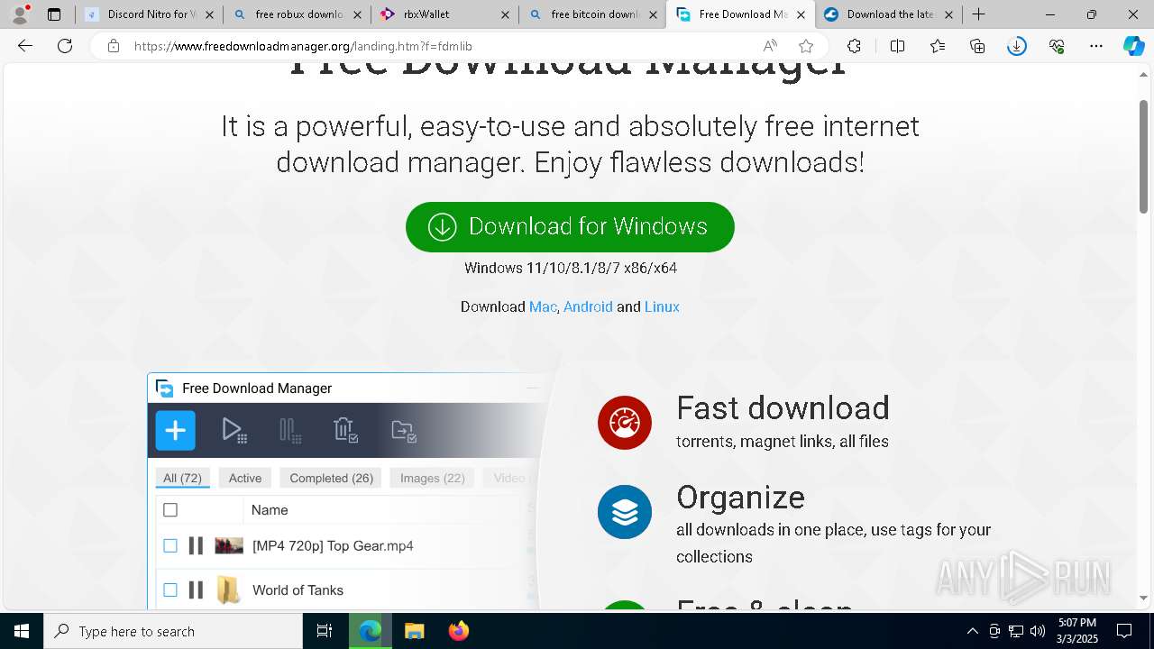Viewport: 1154px width, 649px height.
Task: Tick the World of Tanks checkbox
Action: tap(170, 590)
